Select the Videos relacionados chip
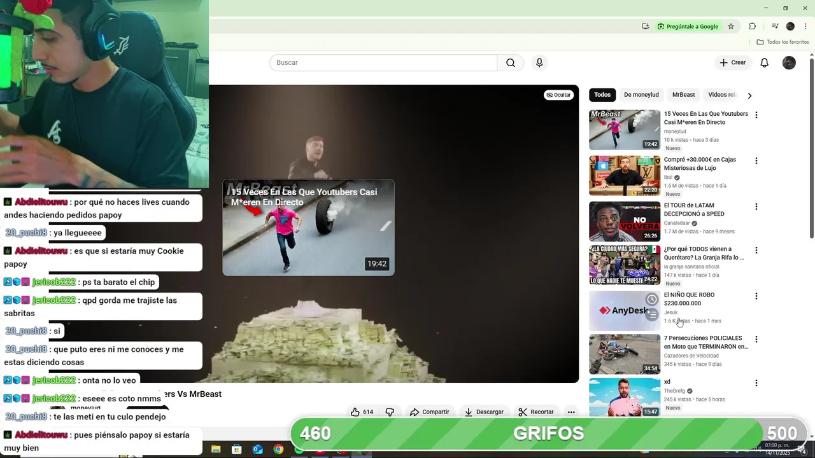 click(x=722, y=95)
